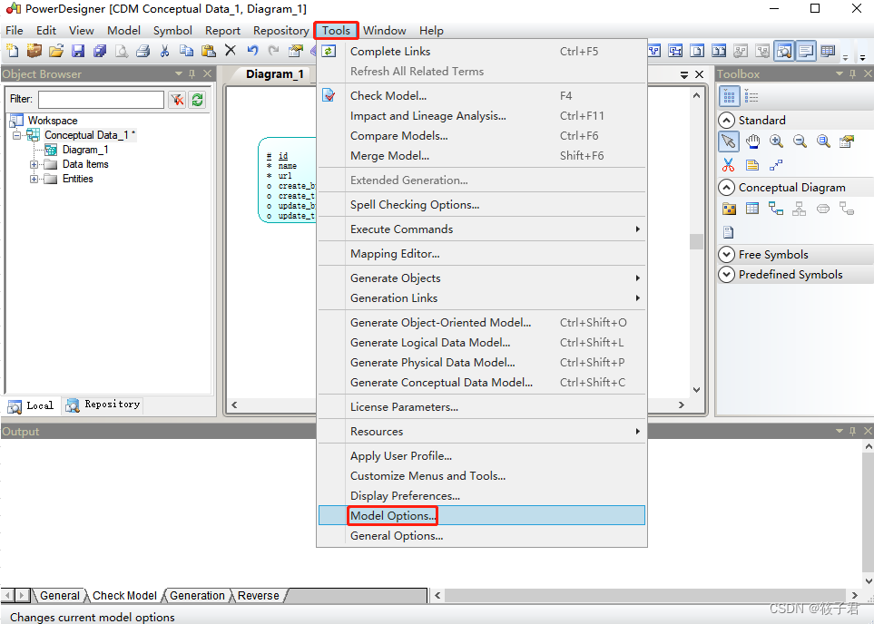Switch to the Reverse output tab
This screenshot has height=624, width=874.
click(x=258, y=596)
